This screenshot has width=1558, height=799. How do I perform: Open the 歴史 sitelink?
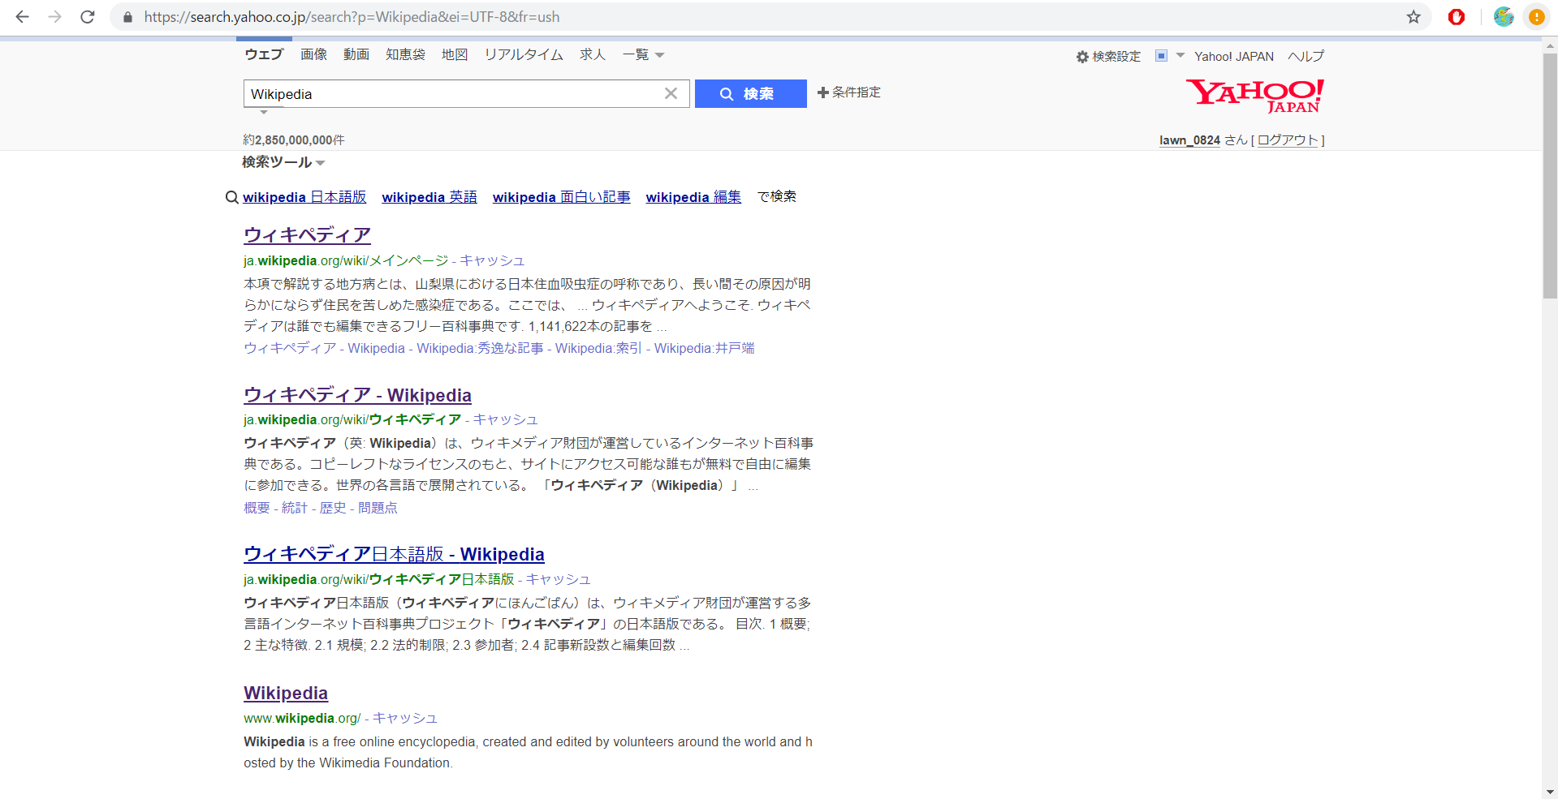pyautogui.click(x=333, y=508)
